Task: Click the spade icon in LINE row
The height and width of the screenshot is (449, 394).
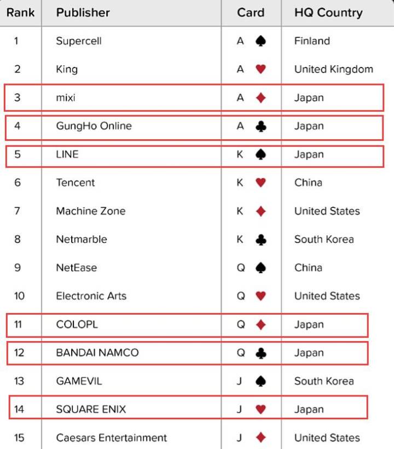Action: click(261, 155)
